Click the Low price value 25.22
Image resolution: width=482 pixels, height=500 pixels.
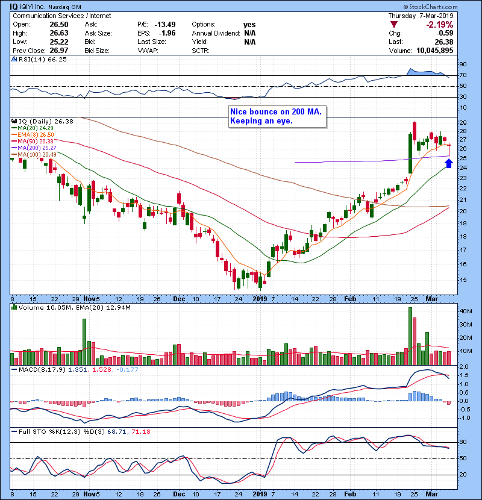[x=59, y=42]
